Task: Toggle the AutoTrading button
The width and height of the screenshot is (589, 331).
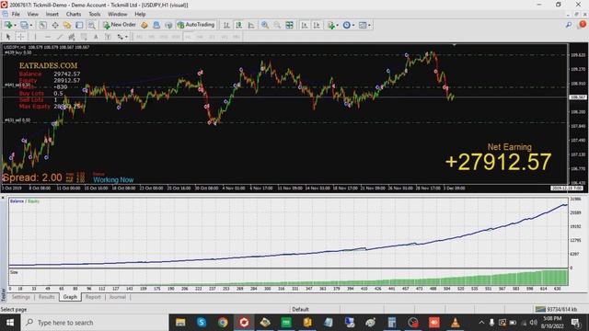Action: 196,25
